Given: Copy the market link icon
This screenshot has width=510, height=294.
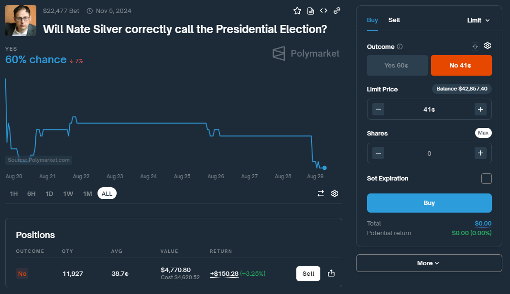Looking at the screenshot, I should [x=337, y=11].
